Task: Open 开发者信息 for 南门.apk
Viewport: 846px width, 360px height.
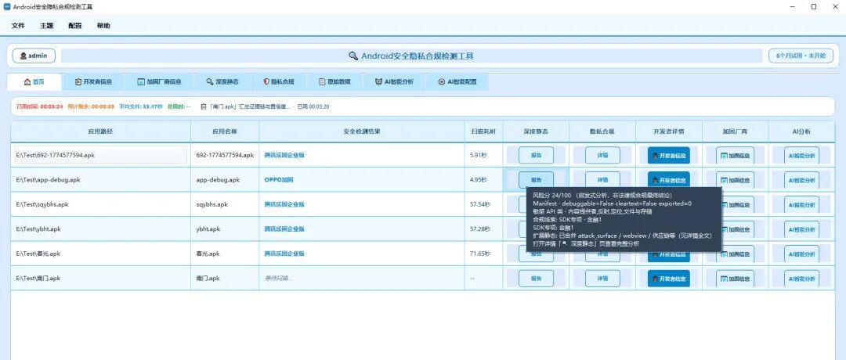Action: pos(668,279)
